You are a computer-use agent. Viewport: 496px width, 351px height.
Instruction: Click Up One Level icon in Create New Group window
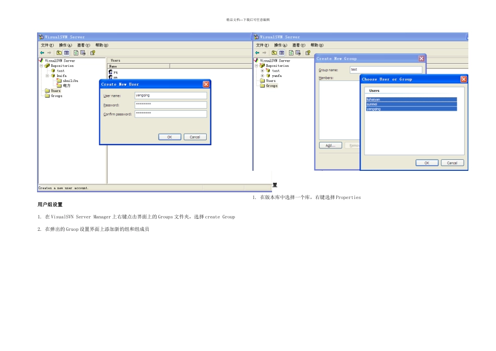(274, 53)
